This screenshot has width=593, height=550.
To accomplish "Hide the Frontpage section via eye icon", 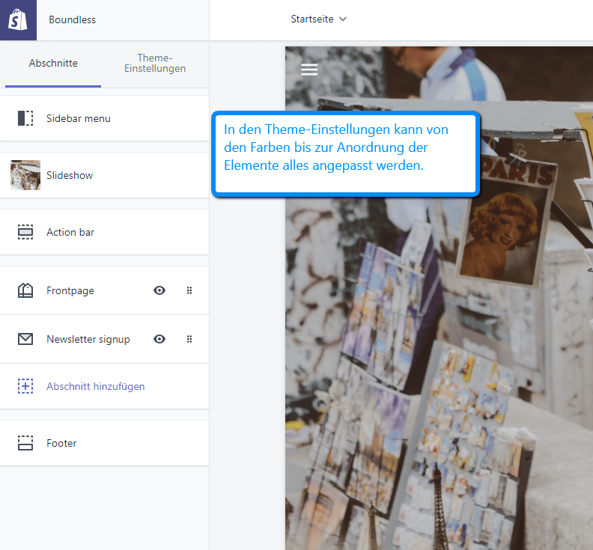I will point(159,290).
